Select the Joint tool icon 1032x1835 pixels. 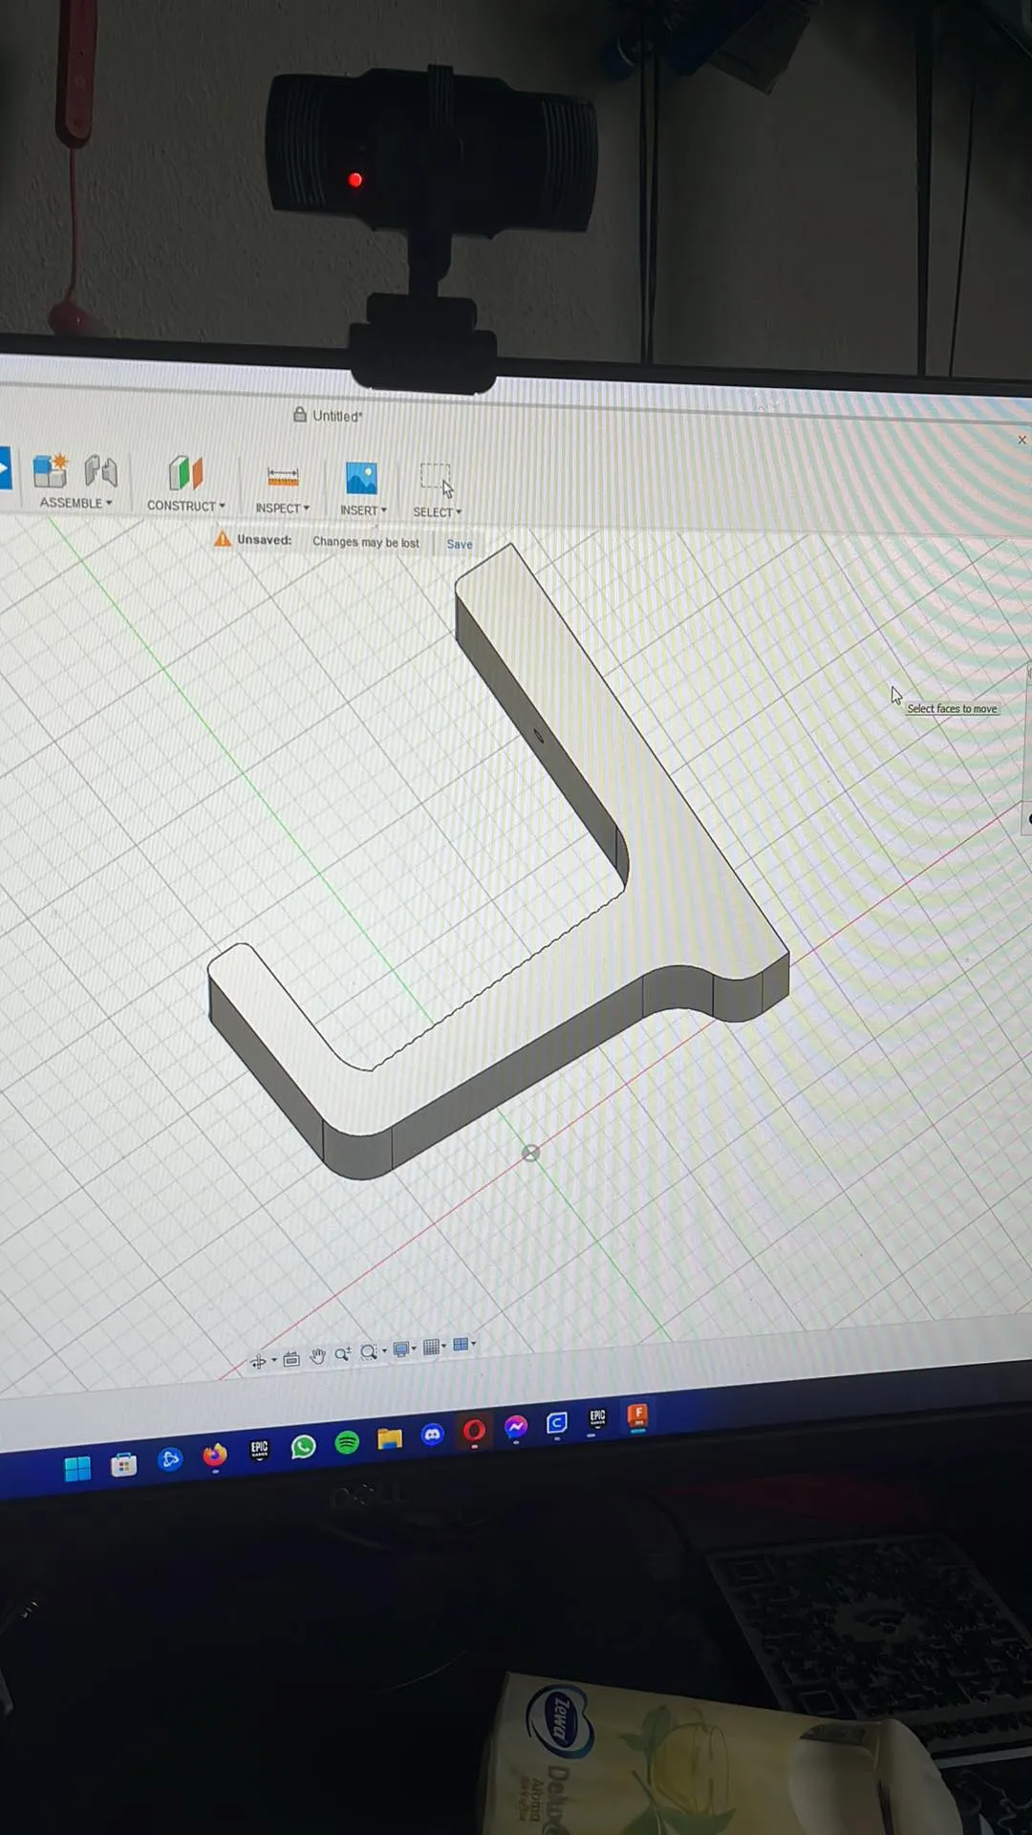100,471
